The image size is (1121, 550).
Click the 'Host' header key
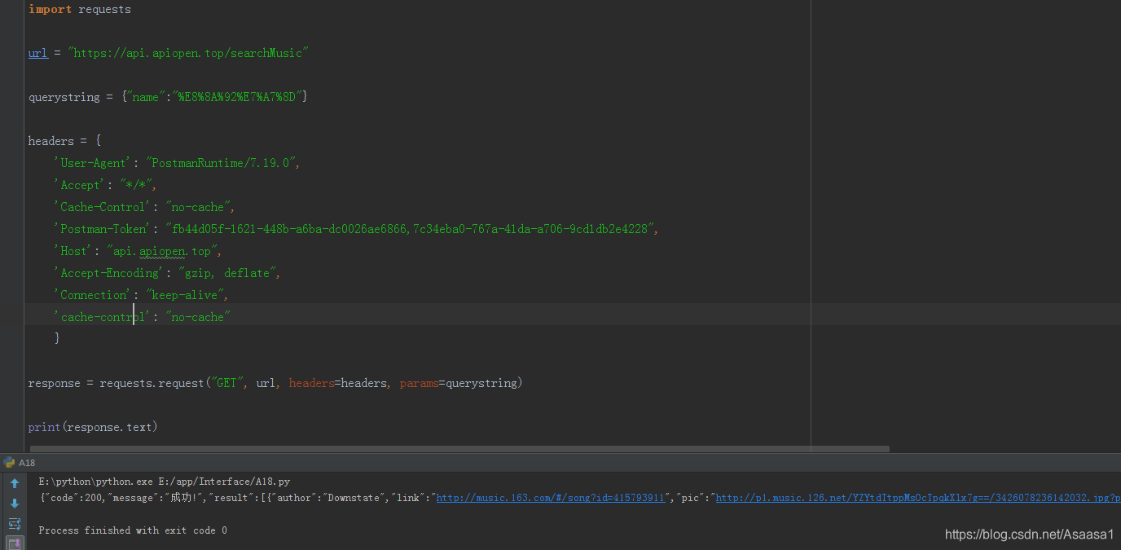73,251
